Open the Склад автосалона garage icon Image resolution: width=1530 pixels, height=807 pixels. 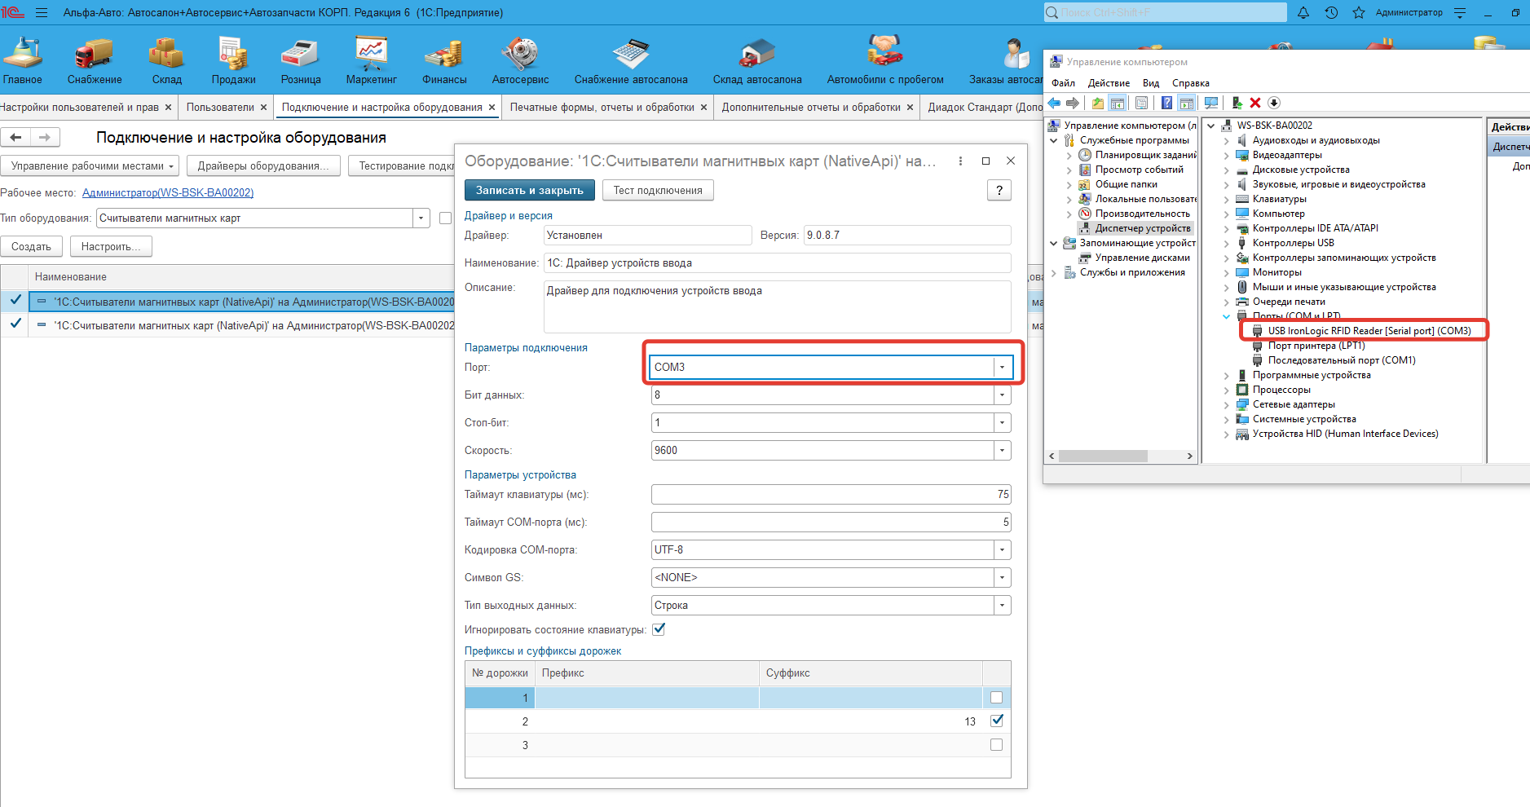[x=757, y=53]
